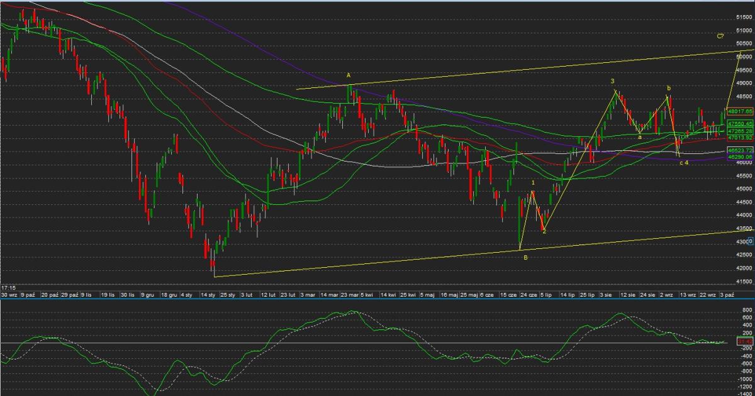
Task: Select the wave label 2 at the July low
Action: tap(544, 232)
